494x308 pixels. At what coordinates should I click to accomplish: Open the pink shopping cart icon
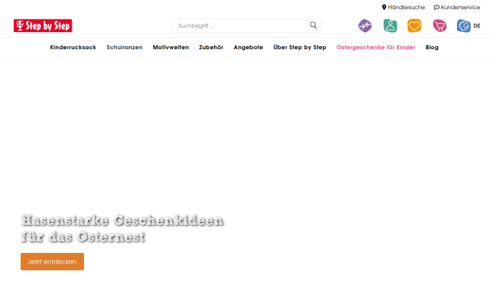tap(440, 25)
